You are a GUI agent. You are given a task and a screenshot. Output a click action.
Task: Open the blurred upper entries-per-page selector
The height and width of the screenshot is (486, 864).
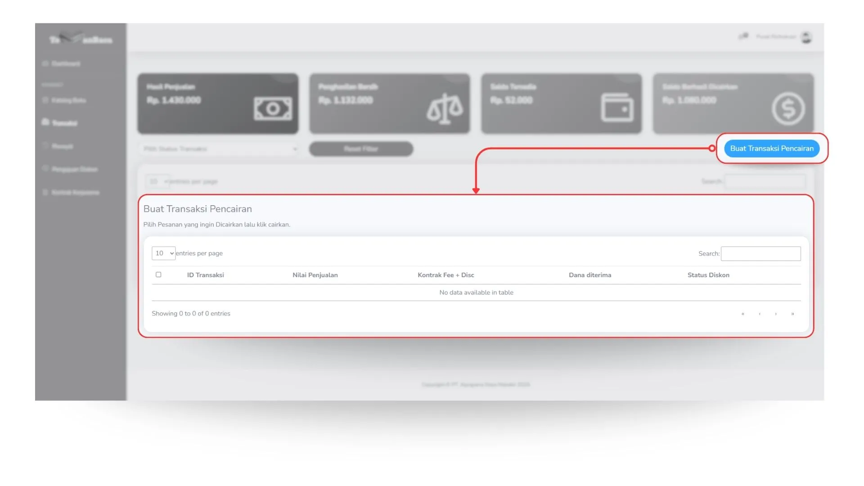point(157,181)
